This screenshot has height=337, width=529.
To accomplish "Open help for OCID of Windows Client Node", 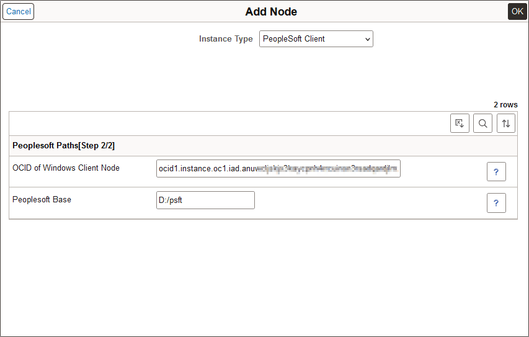I will pyautogui.click(x=496, y=171).
